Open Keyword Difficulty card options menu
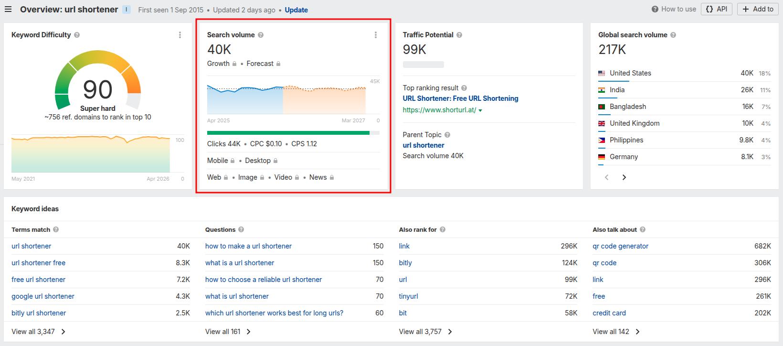The image size is (783, 346). (x=180, y=35)
